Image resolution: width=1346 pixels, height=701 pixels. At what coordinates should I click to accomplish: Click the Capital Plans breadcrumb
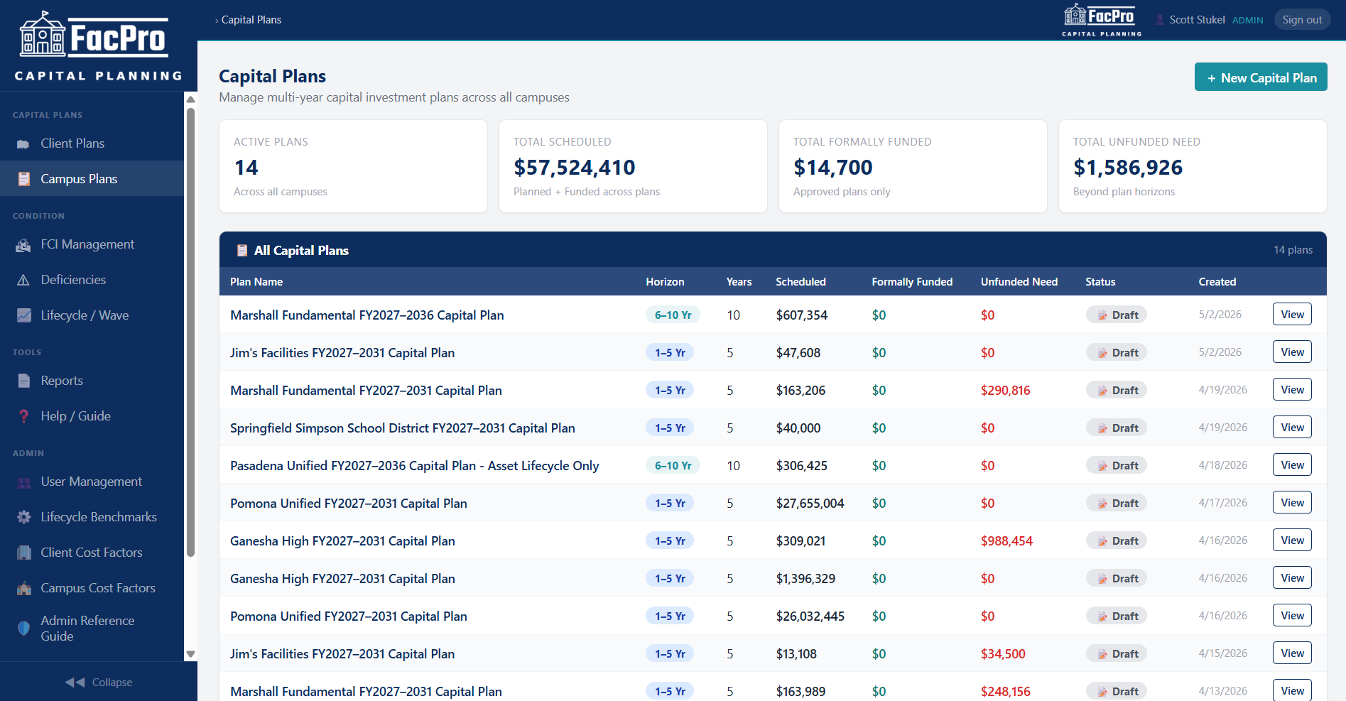251,20
